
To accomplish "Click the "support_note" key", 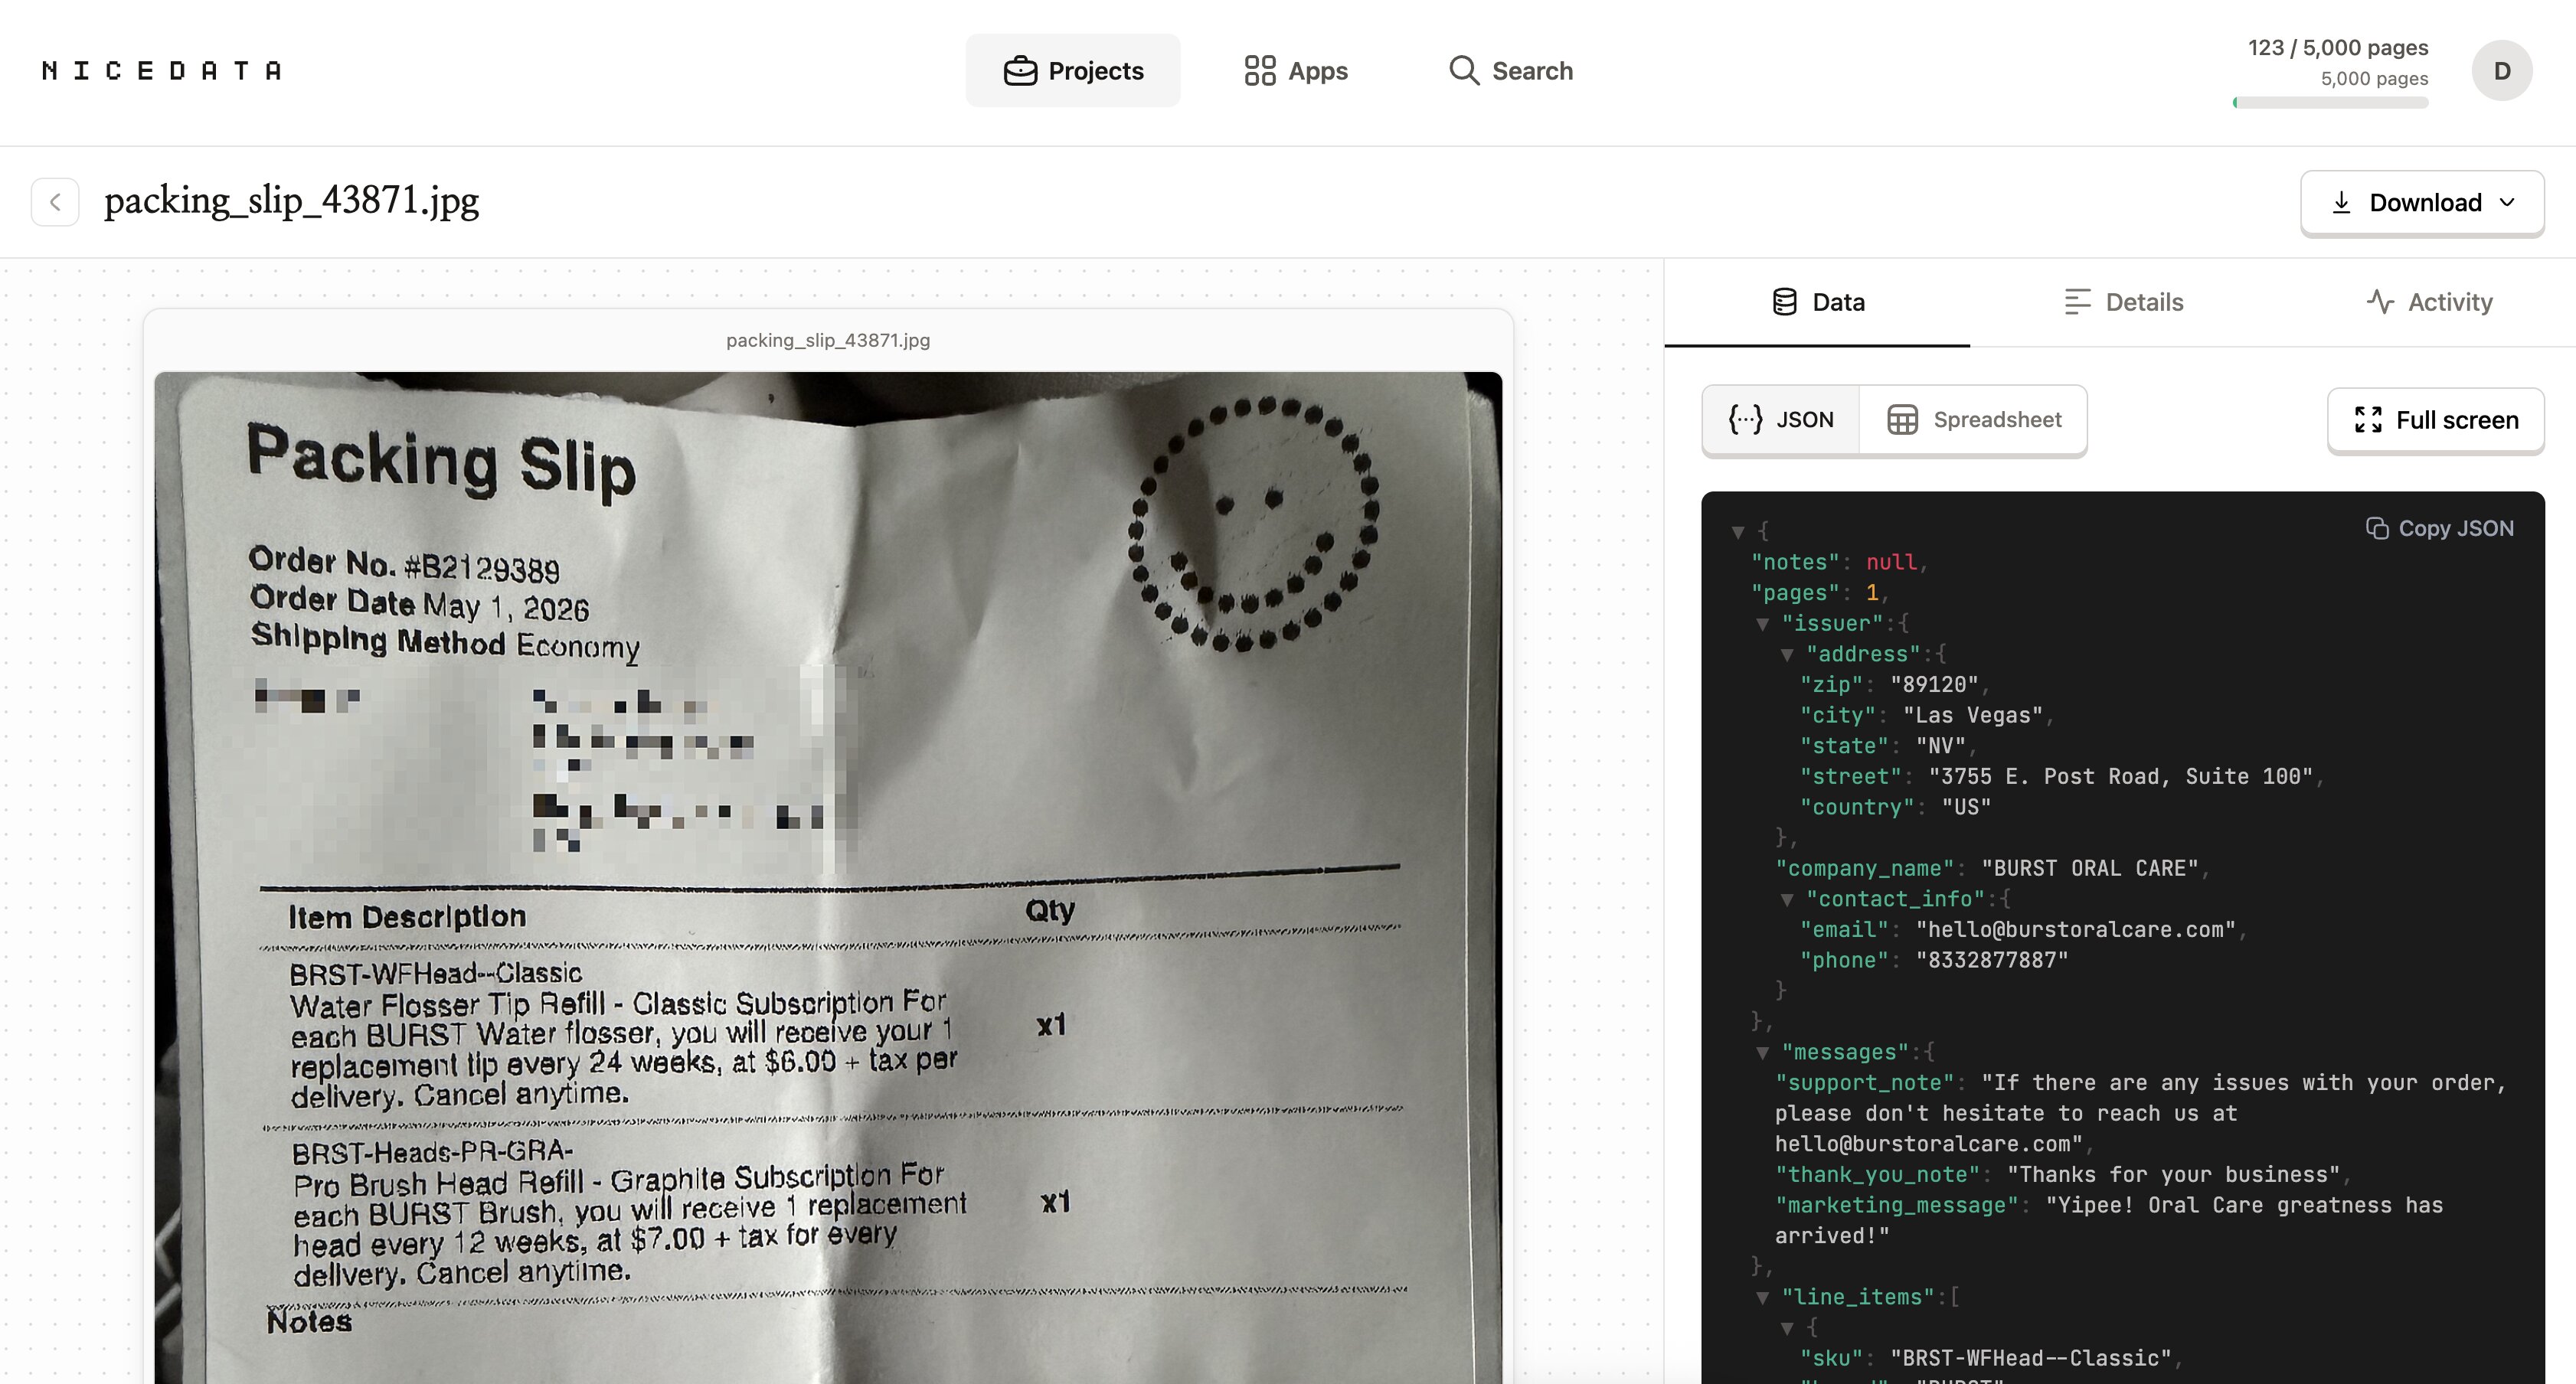I will click(x=1865, y=1083).
